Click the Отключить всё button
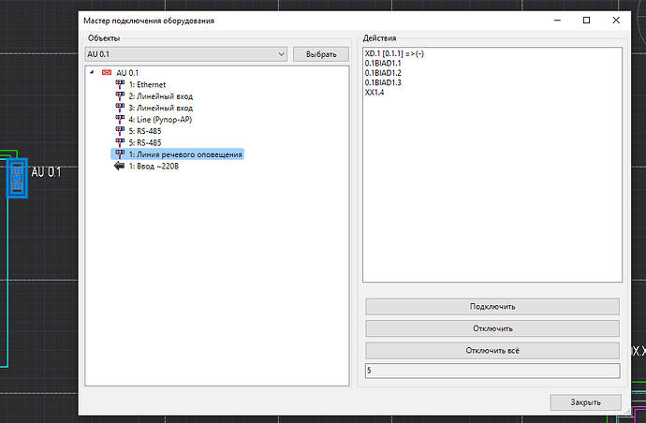The width and height of the screenshot is (646, 423). [492, 350]
